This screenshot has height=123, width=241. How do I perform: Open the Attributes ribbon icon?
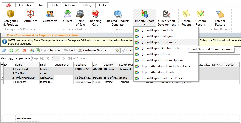31,16
